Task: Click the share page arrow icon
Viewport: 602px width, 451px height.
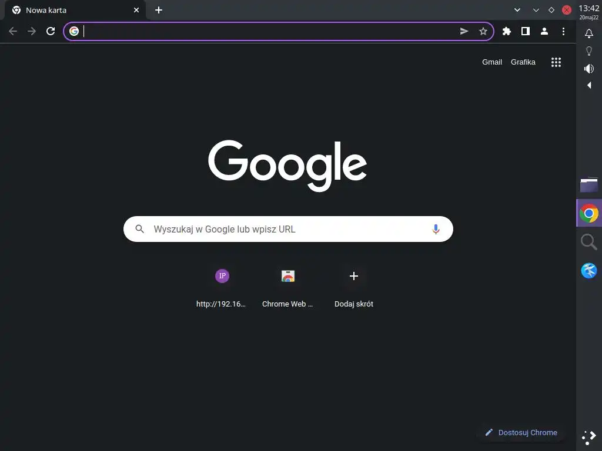Action: click(x=464, y=31)
